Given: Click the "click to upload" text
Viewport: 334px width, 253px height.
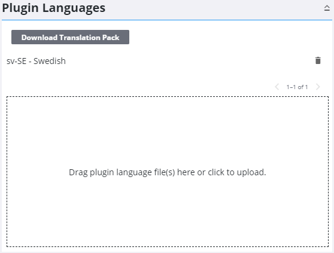Looking at the screenshot, I should pos(237,172).
